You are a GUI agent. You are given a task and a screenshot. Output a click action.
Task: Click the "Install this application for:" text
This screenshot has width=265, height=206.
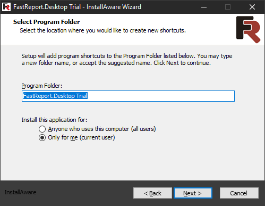click(54, 120)
